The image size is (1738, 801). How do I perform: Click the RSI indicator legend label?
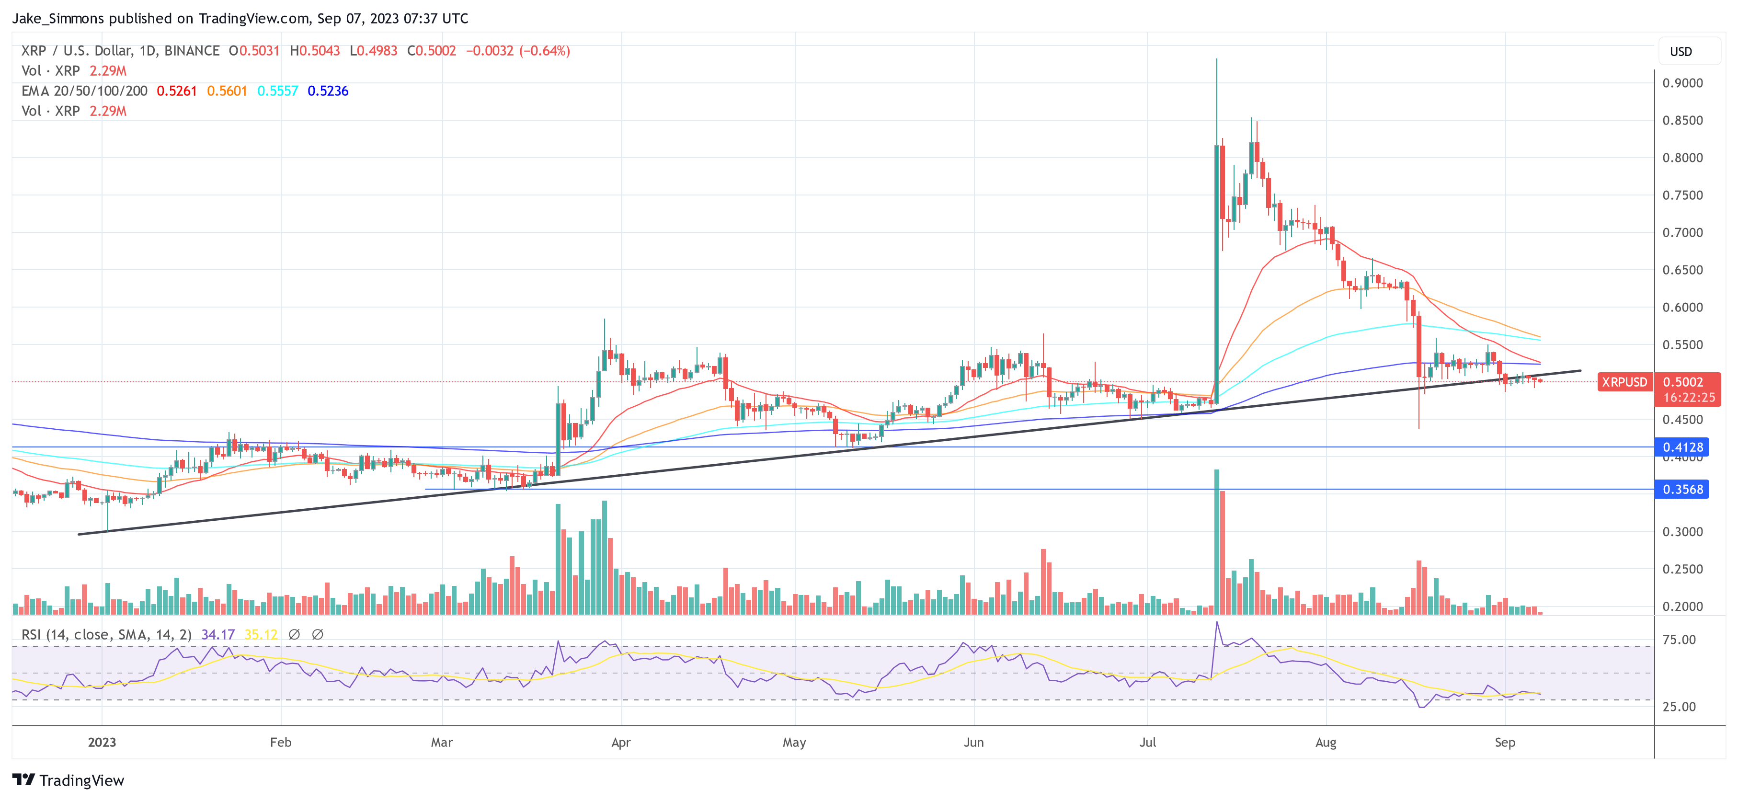click(107, 634)
